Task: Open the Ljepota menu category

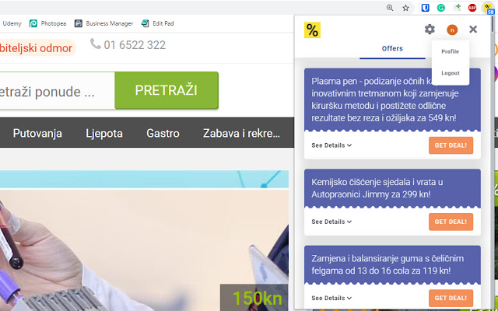Action: [x=104, y=133]
